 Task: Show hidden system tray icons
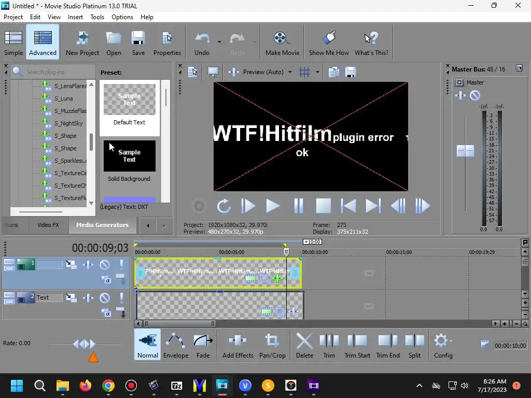click(419, 386)
